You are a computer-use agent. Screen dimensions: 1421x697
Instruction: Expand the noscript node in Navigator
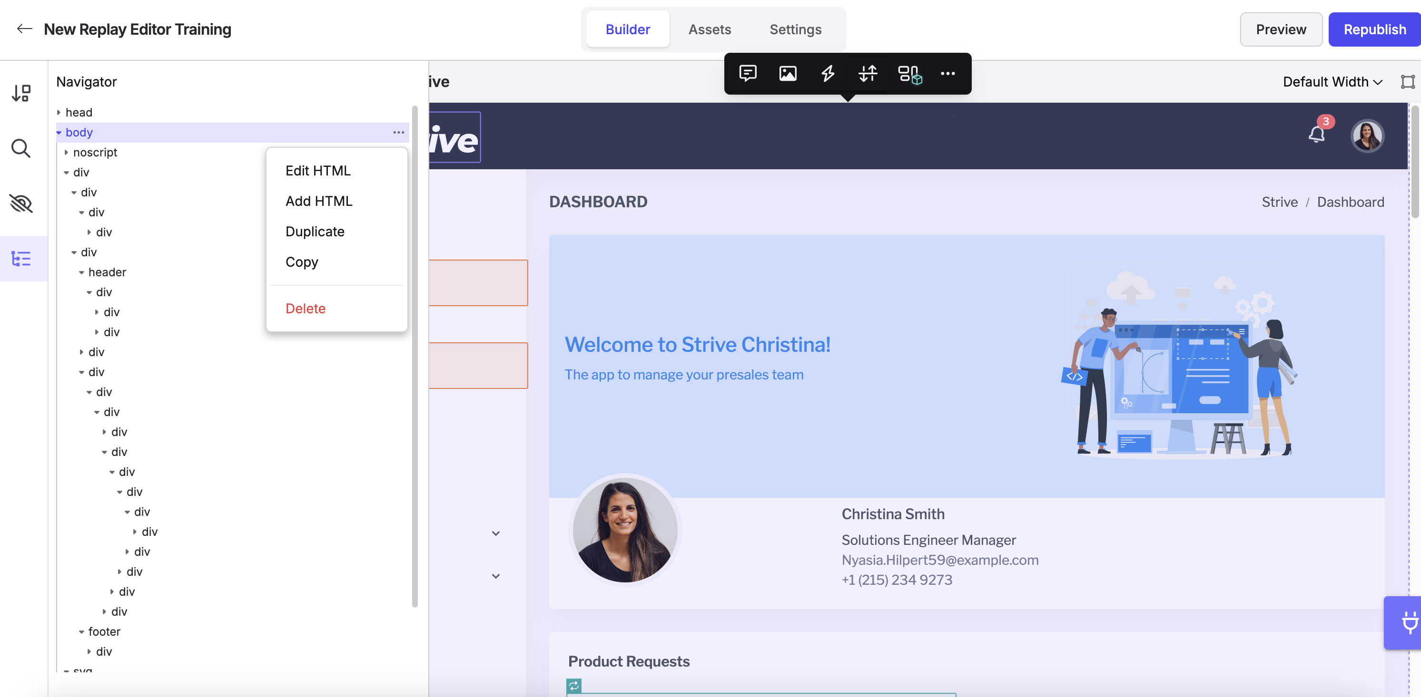coord(66,152)
